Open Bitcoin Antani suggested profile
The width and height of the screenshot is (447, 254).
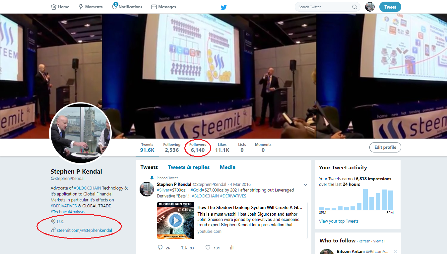(351, 252)
